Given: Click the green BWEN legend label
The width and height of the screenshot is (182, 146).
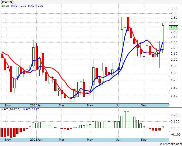Looking at the screenshot, I should [5, 6].
